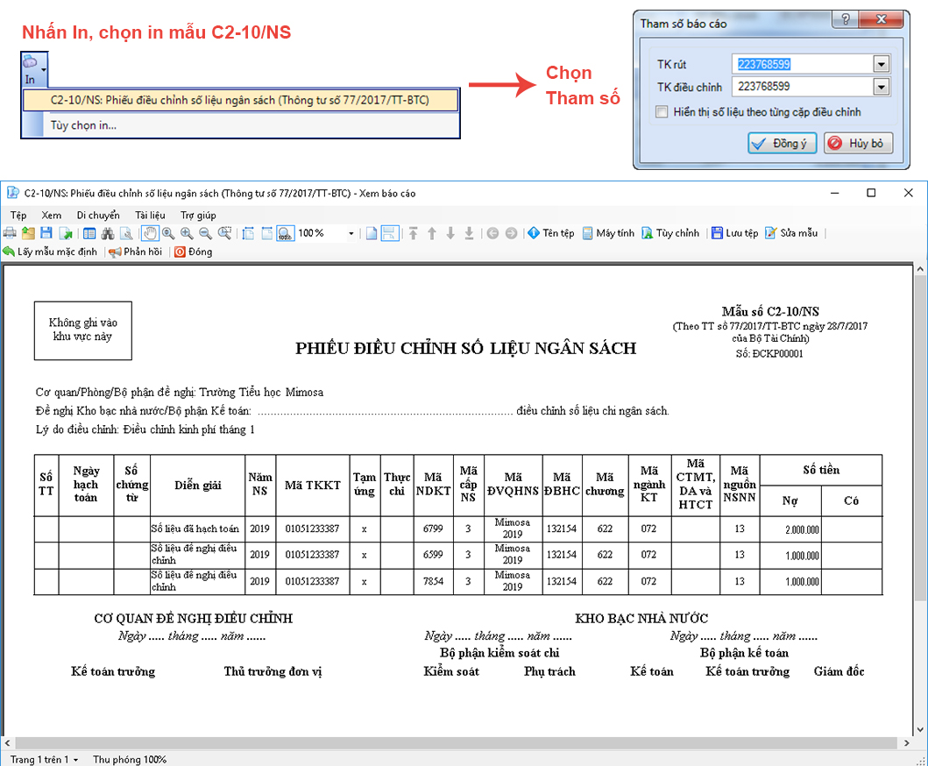Expand the TK rút dropdown
The width and height of the screenshot is (928, 766).
[x=881, y=64]
